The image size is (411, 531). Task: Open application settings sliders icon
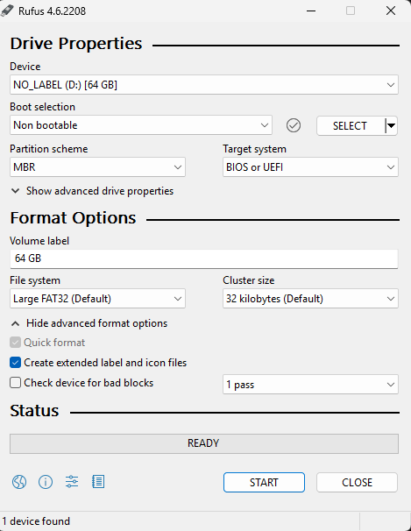coord(72,482)
